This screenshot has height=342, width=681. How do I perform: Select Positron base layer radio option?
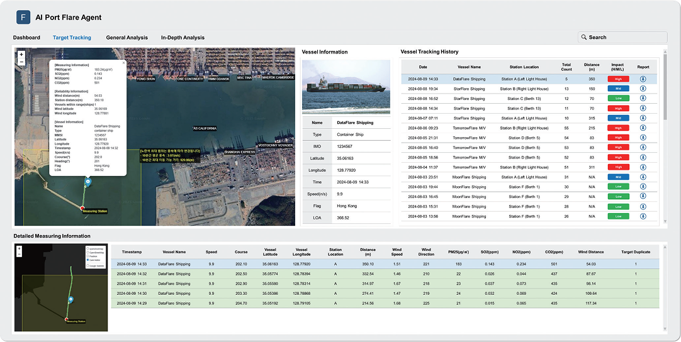[x=89, y=256]
